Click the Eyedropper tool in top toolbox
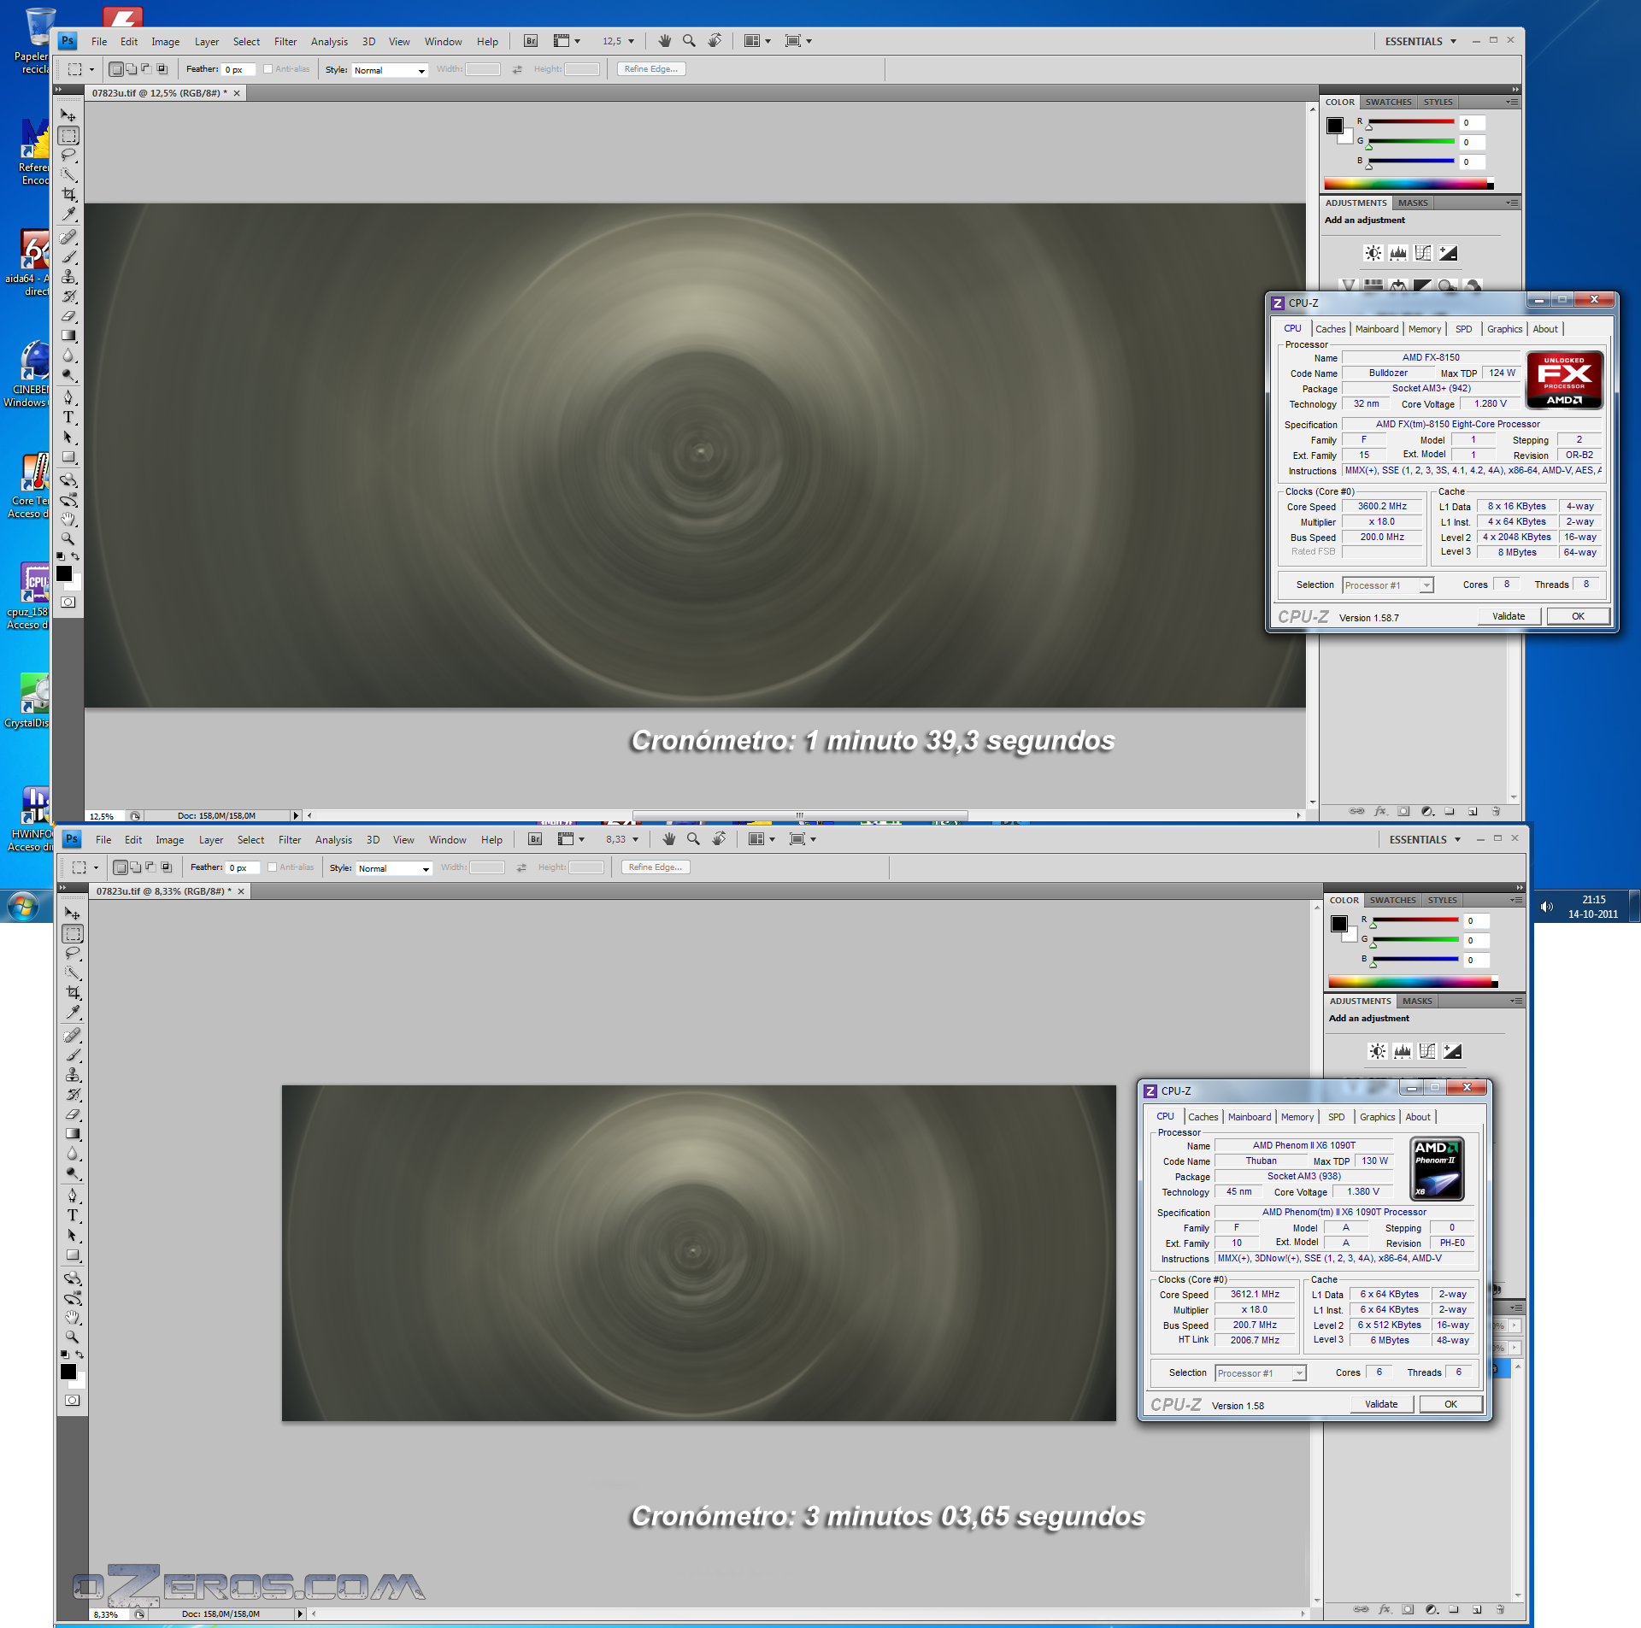The image size is (1641, 1628). (68, 215)
